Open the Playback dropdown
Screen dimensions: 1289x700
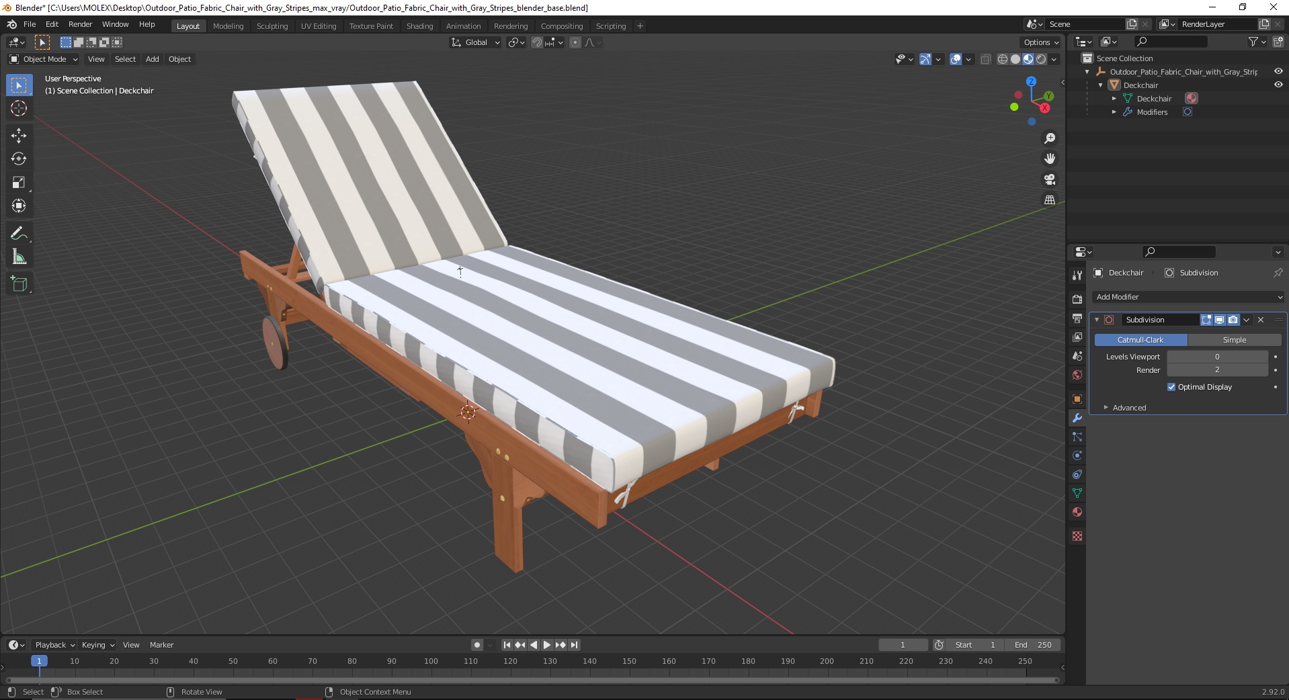54,645
